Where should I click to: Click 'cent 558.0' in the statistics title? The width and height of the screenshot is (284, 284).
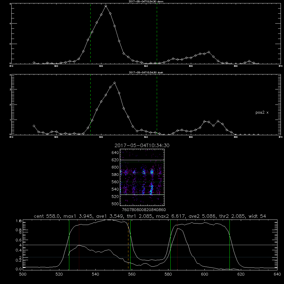[47, 216]
